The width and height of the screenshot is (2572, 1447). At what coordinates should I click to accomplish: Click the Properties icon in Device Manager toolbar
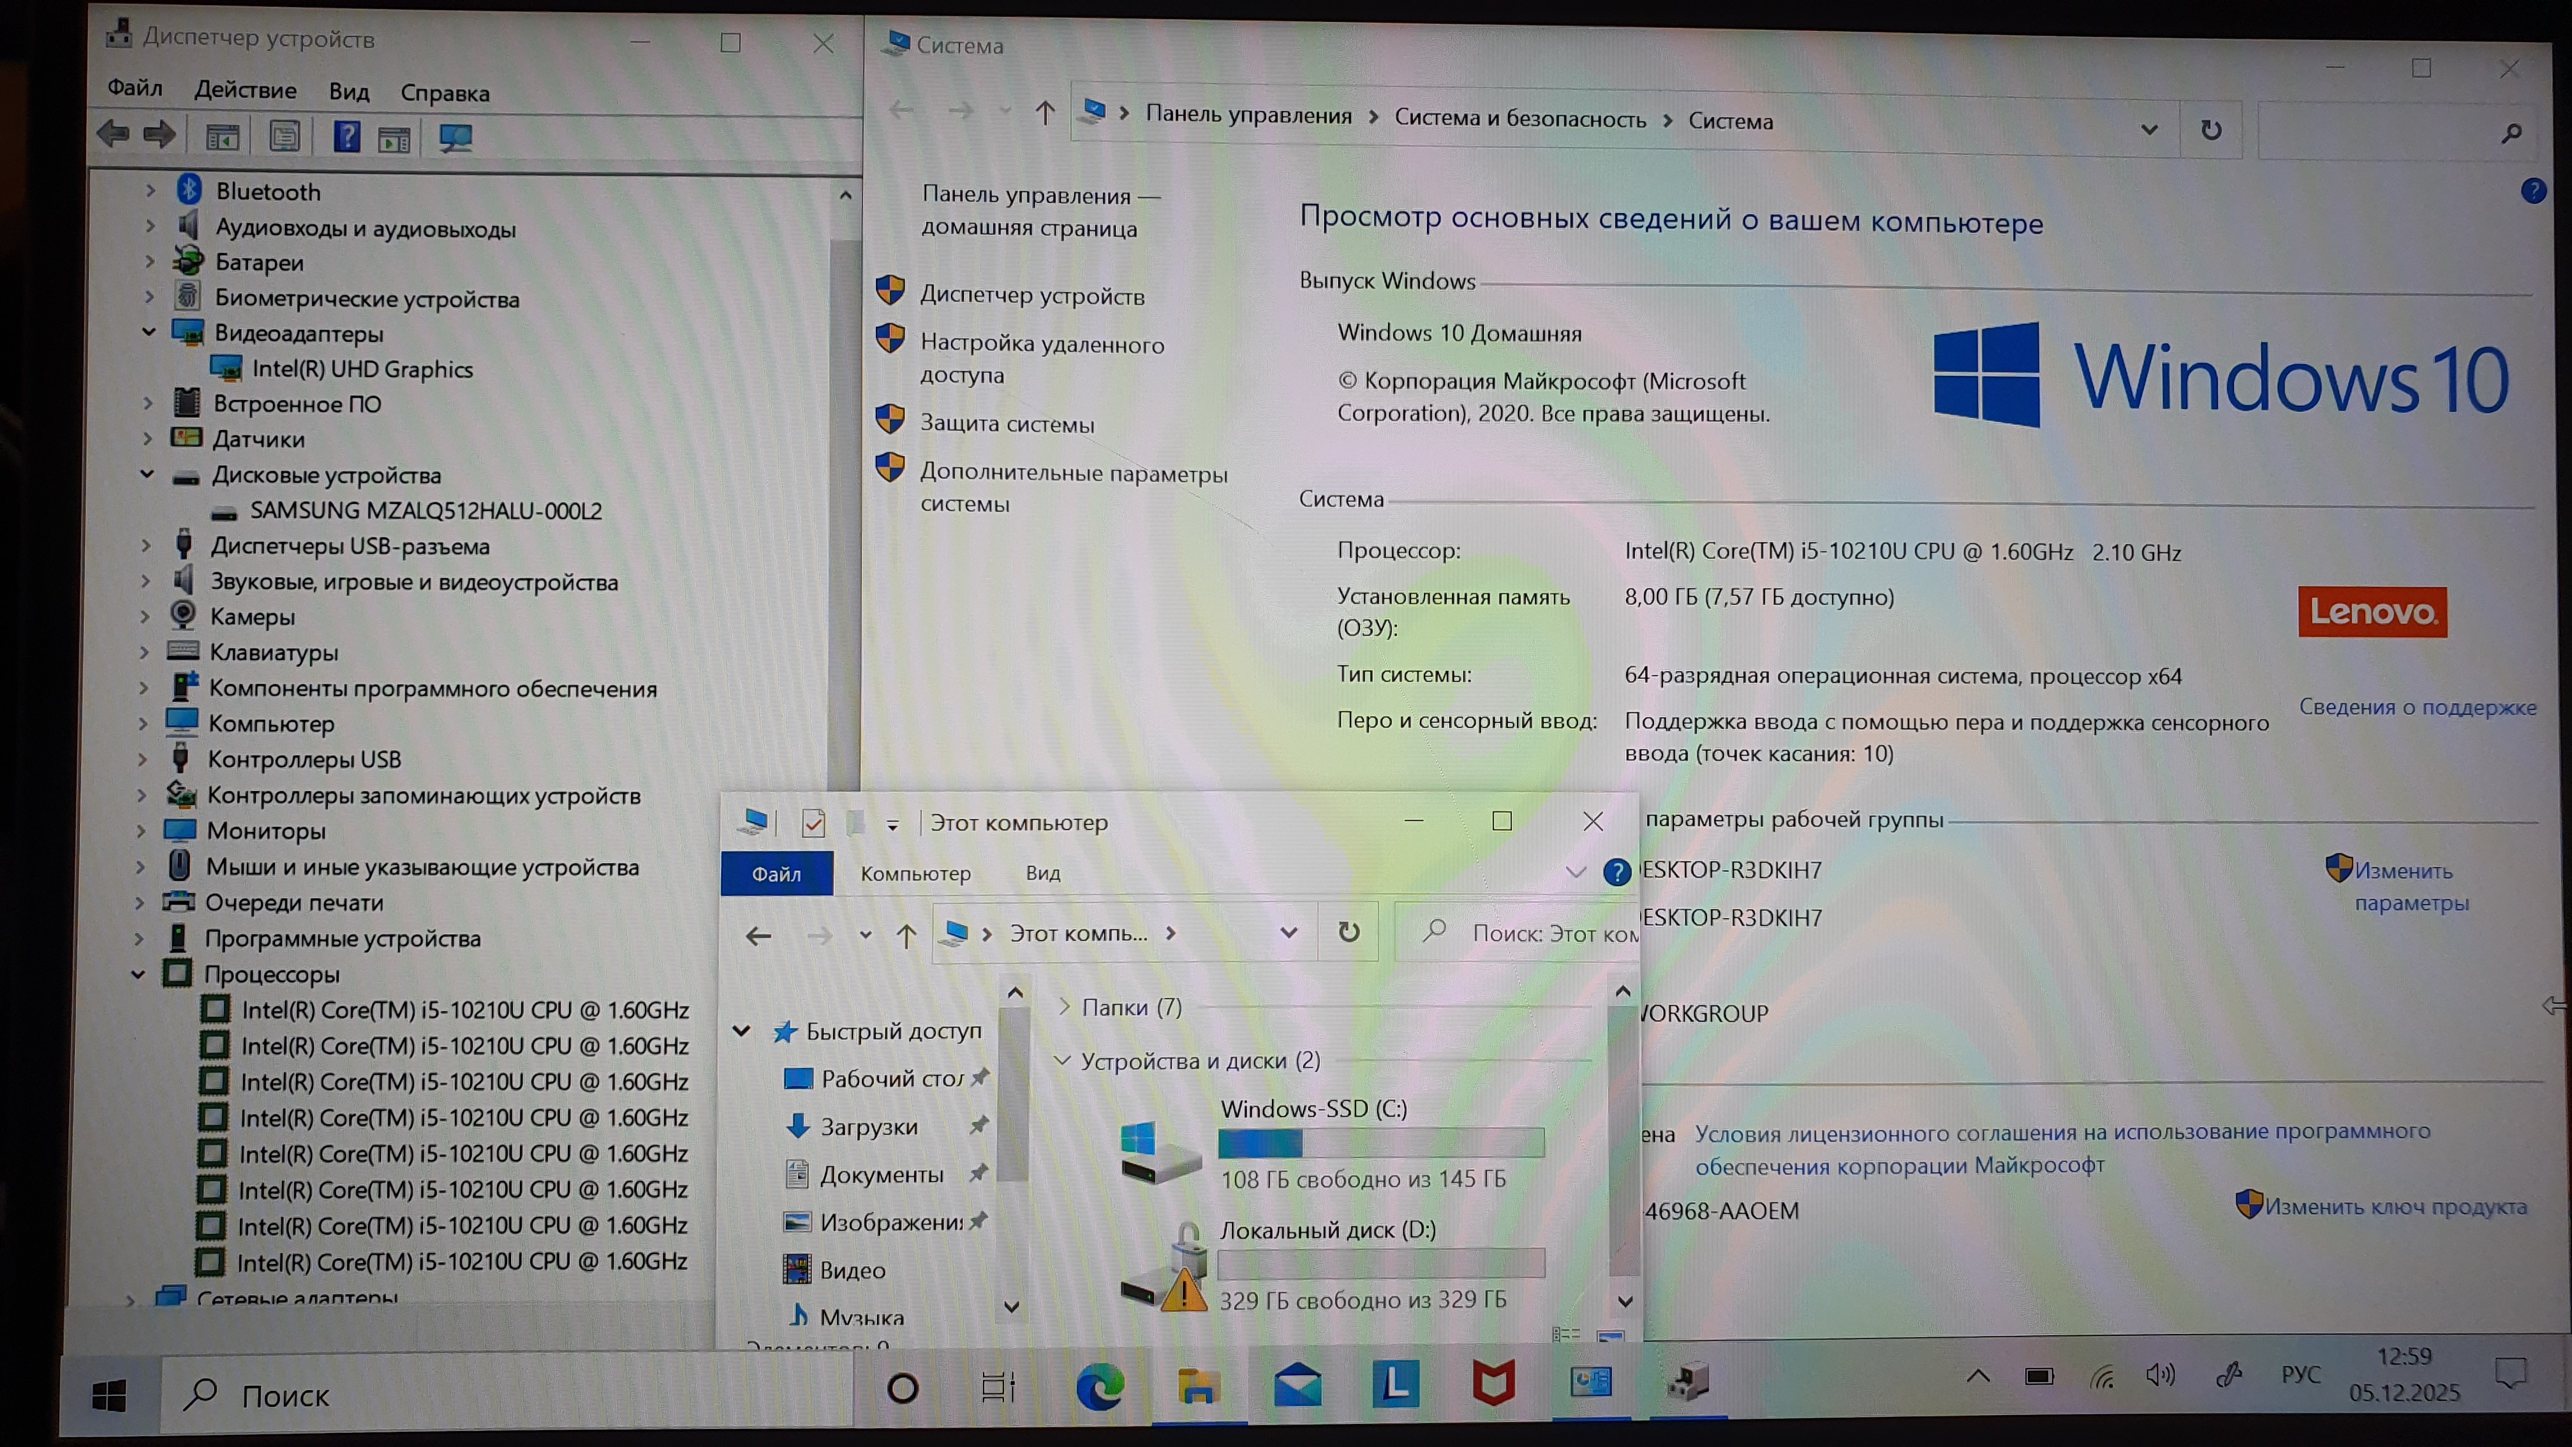coord(285,136)
